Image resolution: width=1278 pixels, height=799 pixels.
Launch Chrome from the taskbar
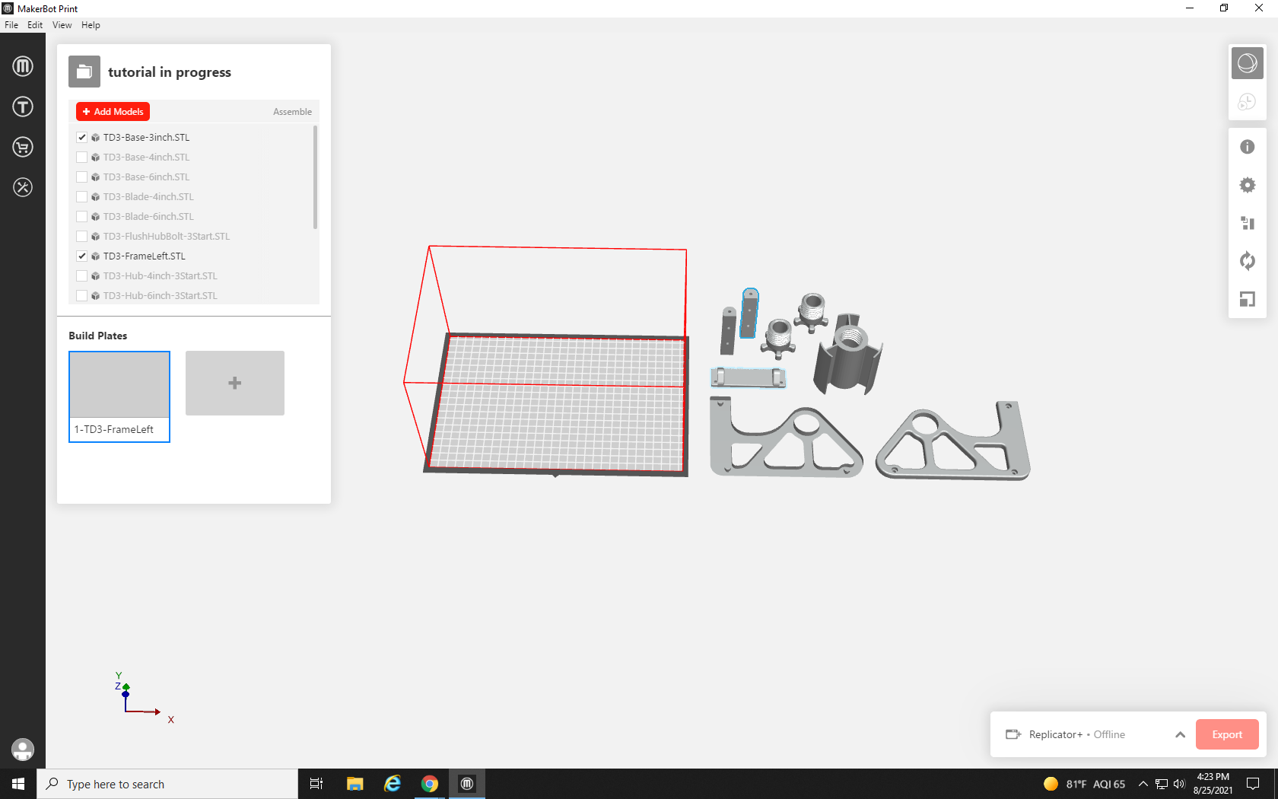pos(430,784)
